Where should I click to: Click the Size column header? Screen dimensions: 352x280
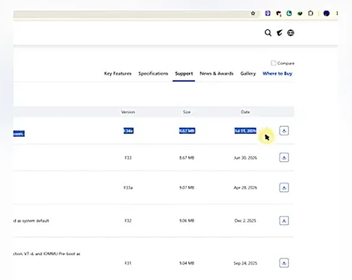(187, 112)
